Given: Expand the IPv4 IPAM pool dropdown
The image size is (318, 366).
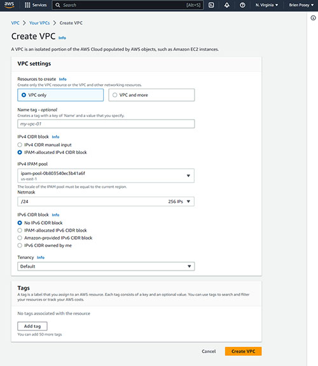Looking at the screenshot, I should click(x=106, y=176).
